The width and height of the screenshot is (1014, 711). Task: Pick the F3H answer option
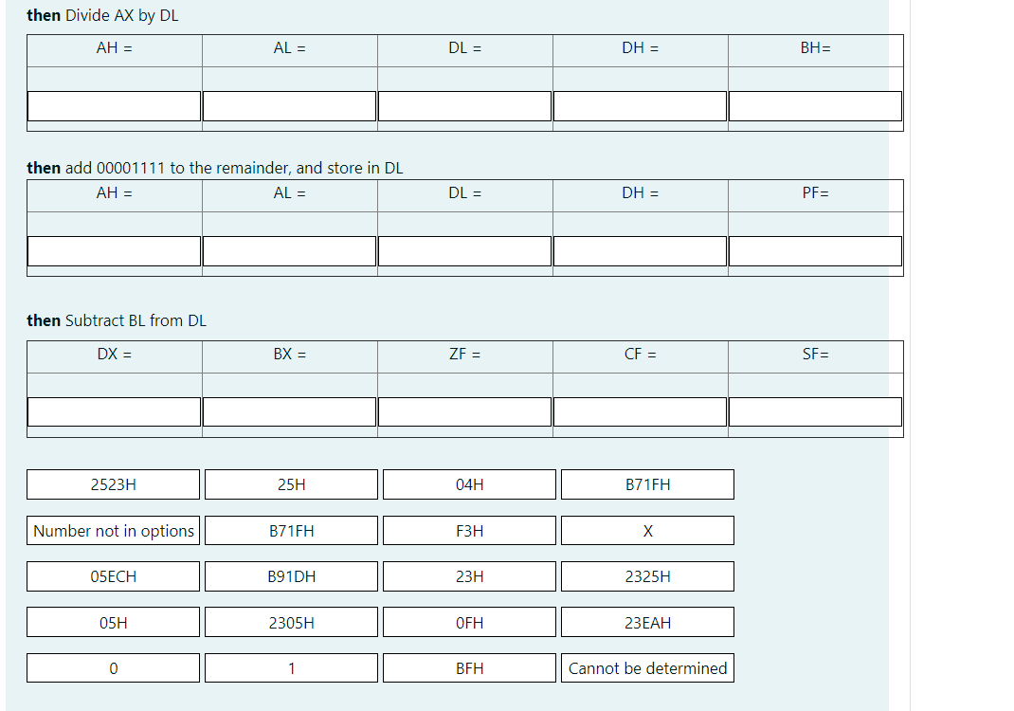coord(468,530)
